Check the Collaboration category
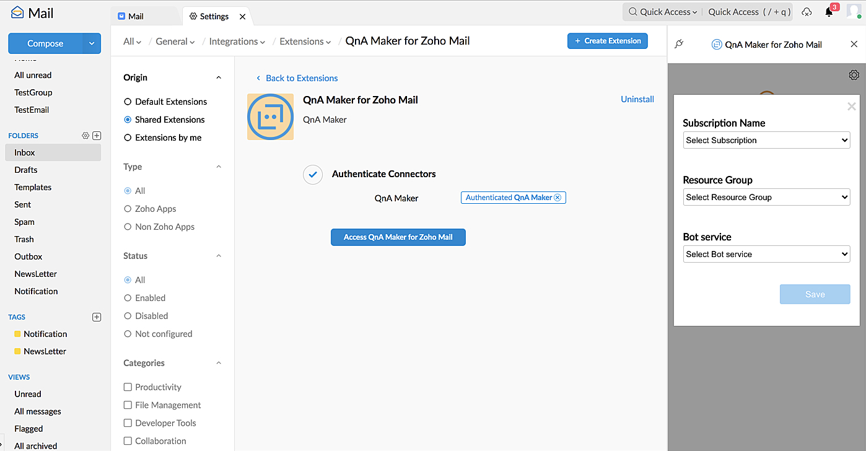 [128, 441]
